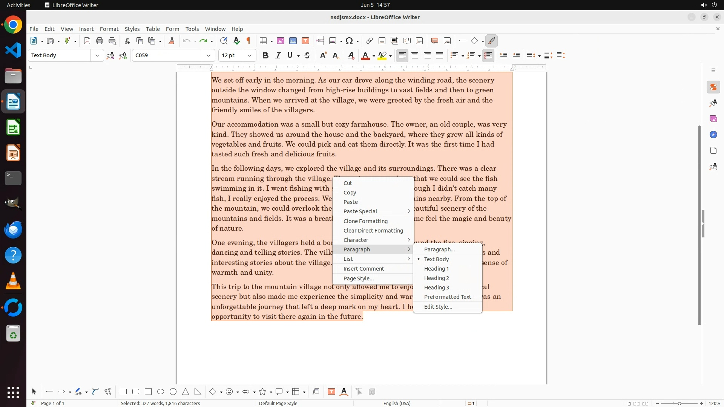Screen dimensions: 724x407
Task: Click the Clone Formatting paintbrush toolbar icon
Action: coord(172,41)
